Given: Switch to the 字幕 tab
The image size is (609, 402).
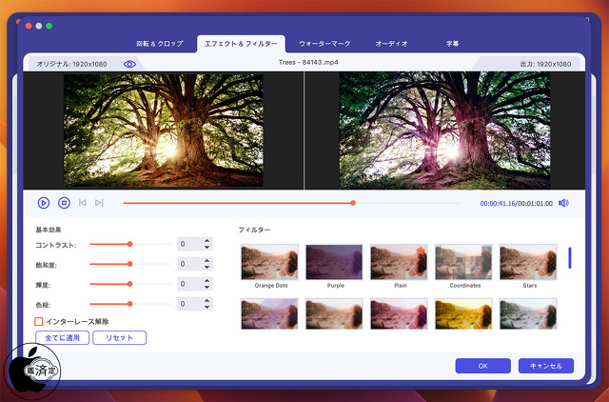Looking at the screenshot, I should click(452, 44).
